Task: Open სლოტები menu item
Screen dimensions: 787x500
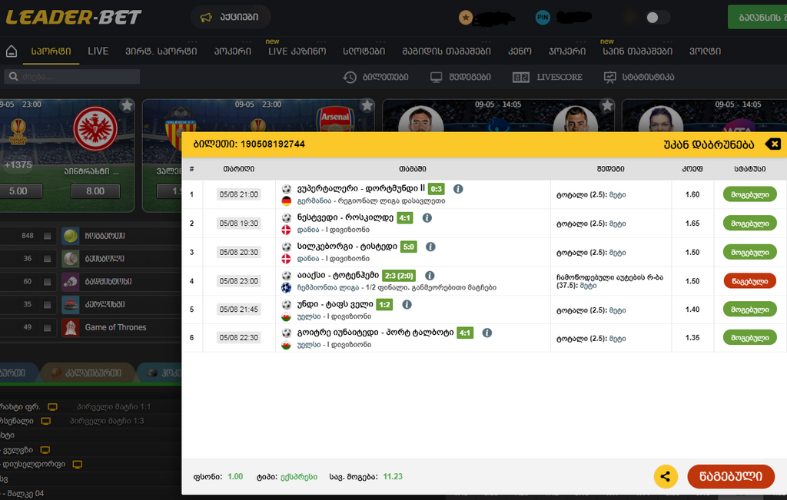Action: pyautogui.click(x=364, y=51)
